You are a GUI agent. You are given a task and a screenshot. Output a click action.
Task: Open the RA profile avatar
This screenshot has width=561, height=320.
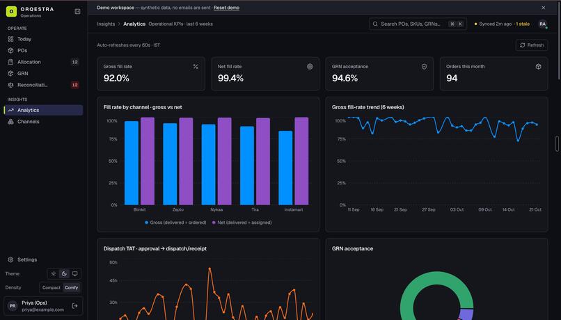pyautogui.click(x=542, y=24)
